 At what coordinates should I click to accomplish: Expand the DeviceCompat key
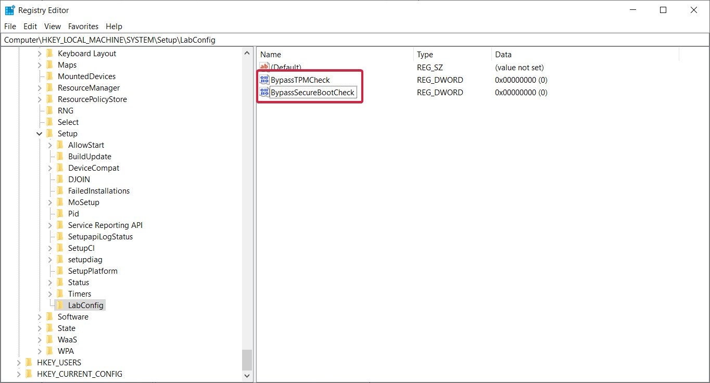(50, 168)
